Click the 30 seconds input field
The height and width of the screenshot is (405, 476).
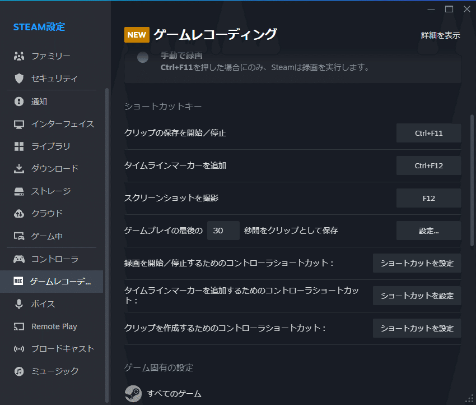pyautogui.click(x=223, y=231)
